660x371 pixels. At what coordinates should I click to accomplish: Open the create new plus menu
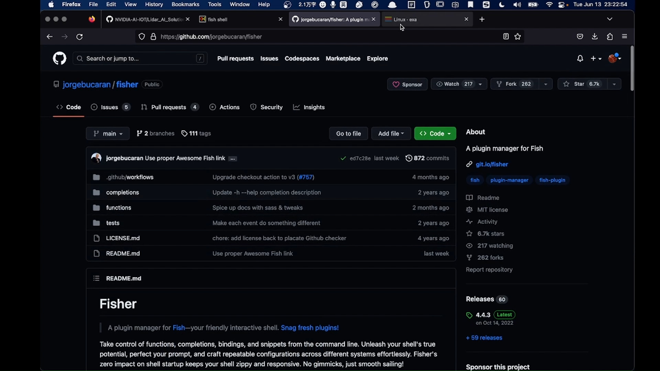click(x=596, y=59)
